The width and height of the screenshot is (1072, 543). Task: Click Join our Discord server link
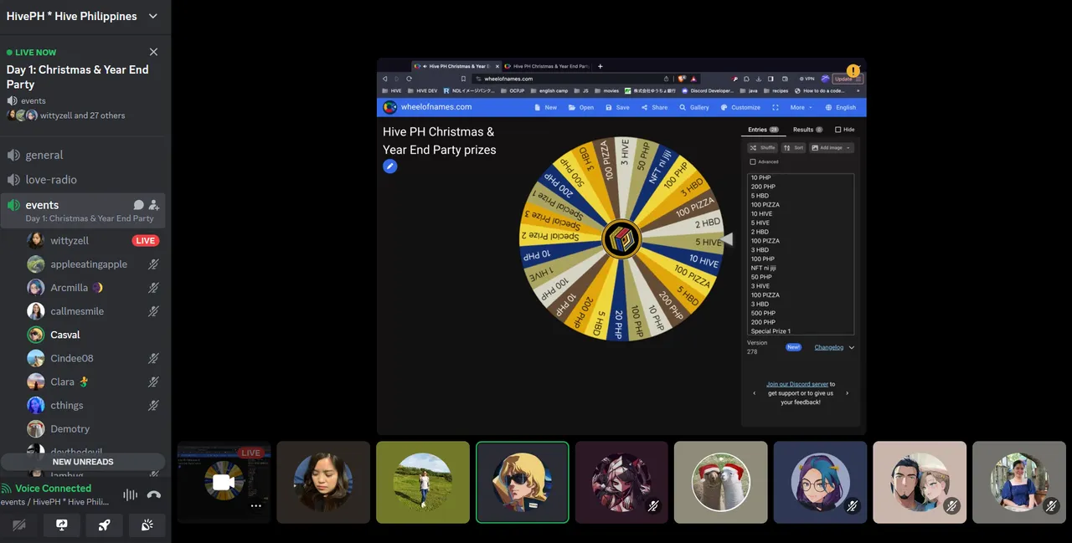(x=797, y=384)
